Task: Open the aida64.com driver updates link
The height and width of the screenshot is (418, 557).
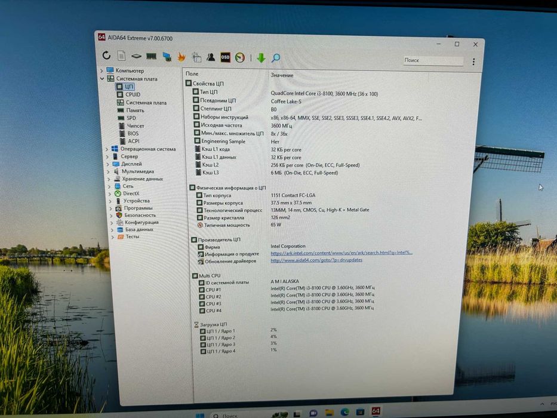Action: tap(316, 260)
